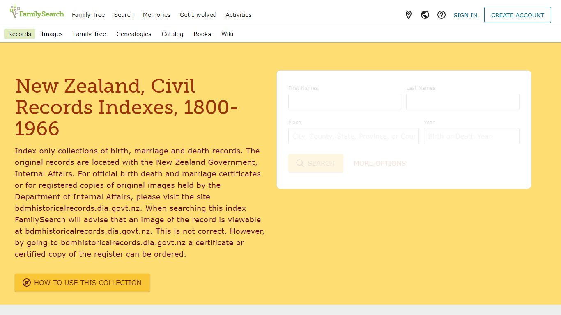
Task: Click the SIGN IN link
Action: tap(465, 15)
